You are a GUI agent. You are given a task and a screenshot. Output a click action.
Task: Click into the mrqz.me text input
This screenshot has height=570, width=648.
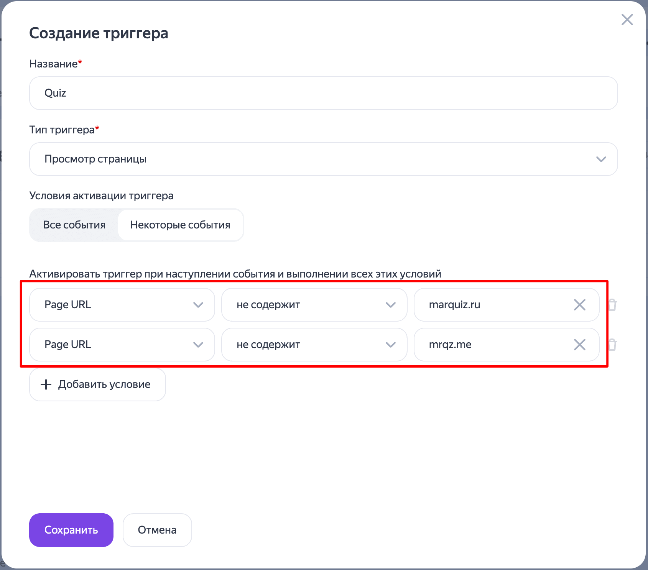point(495,345)
